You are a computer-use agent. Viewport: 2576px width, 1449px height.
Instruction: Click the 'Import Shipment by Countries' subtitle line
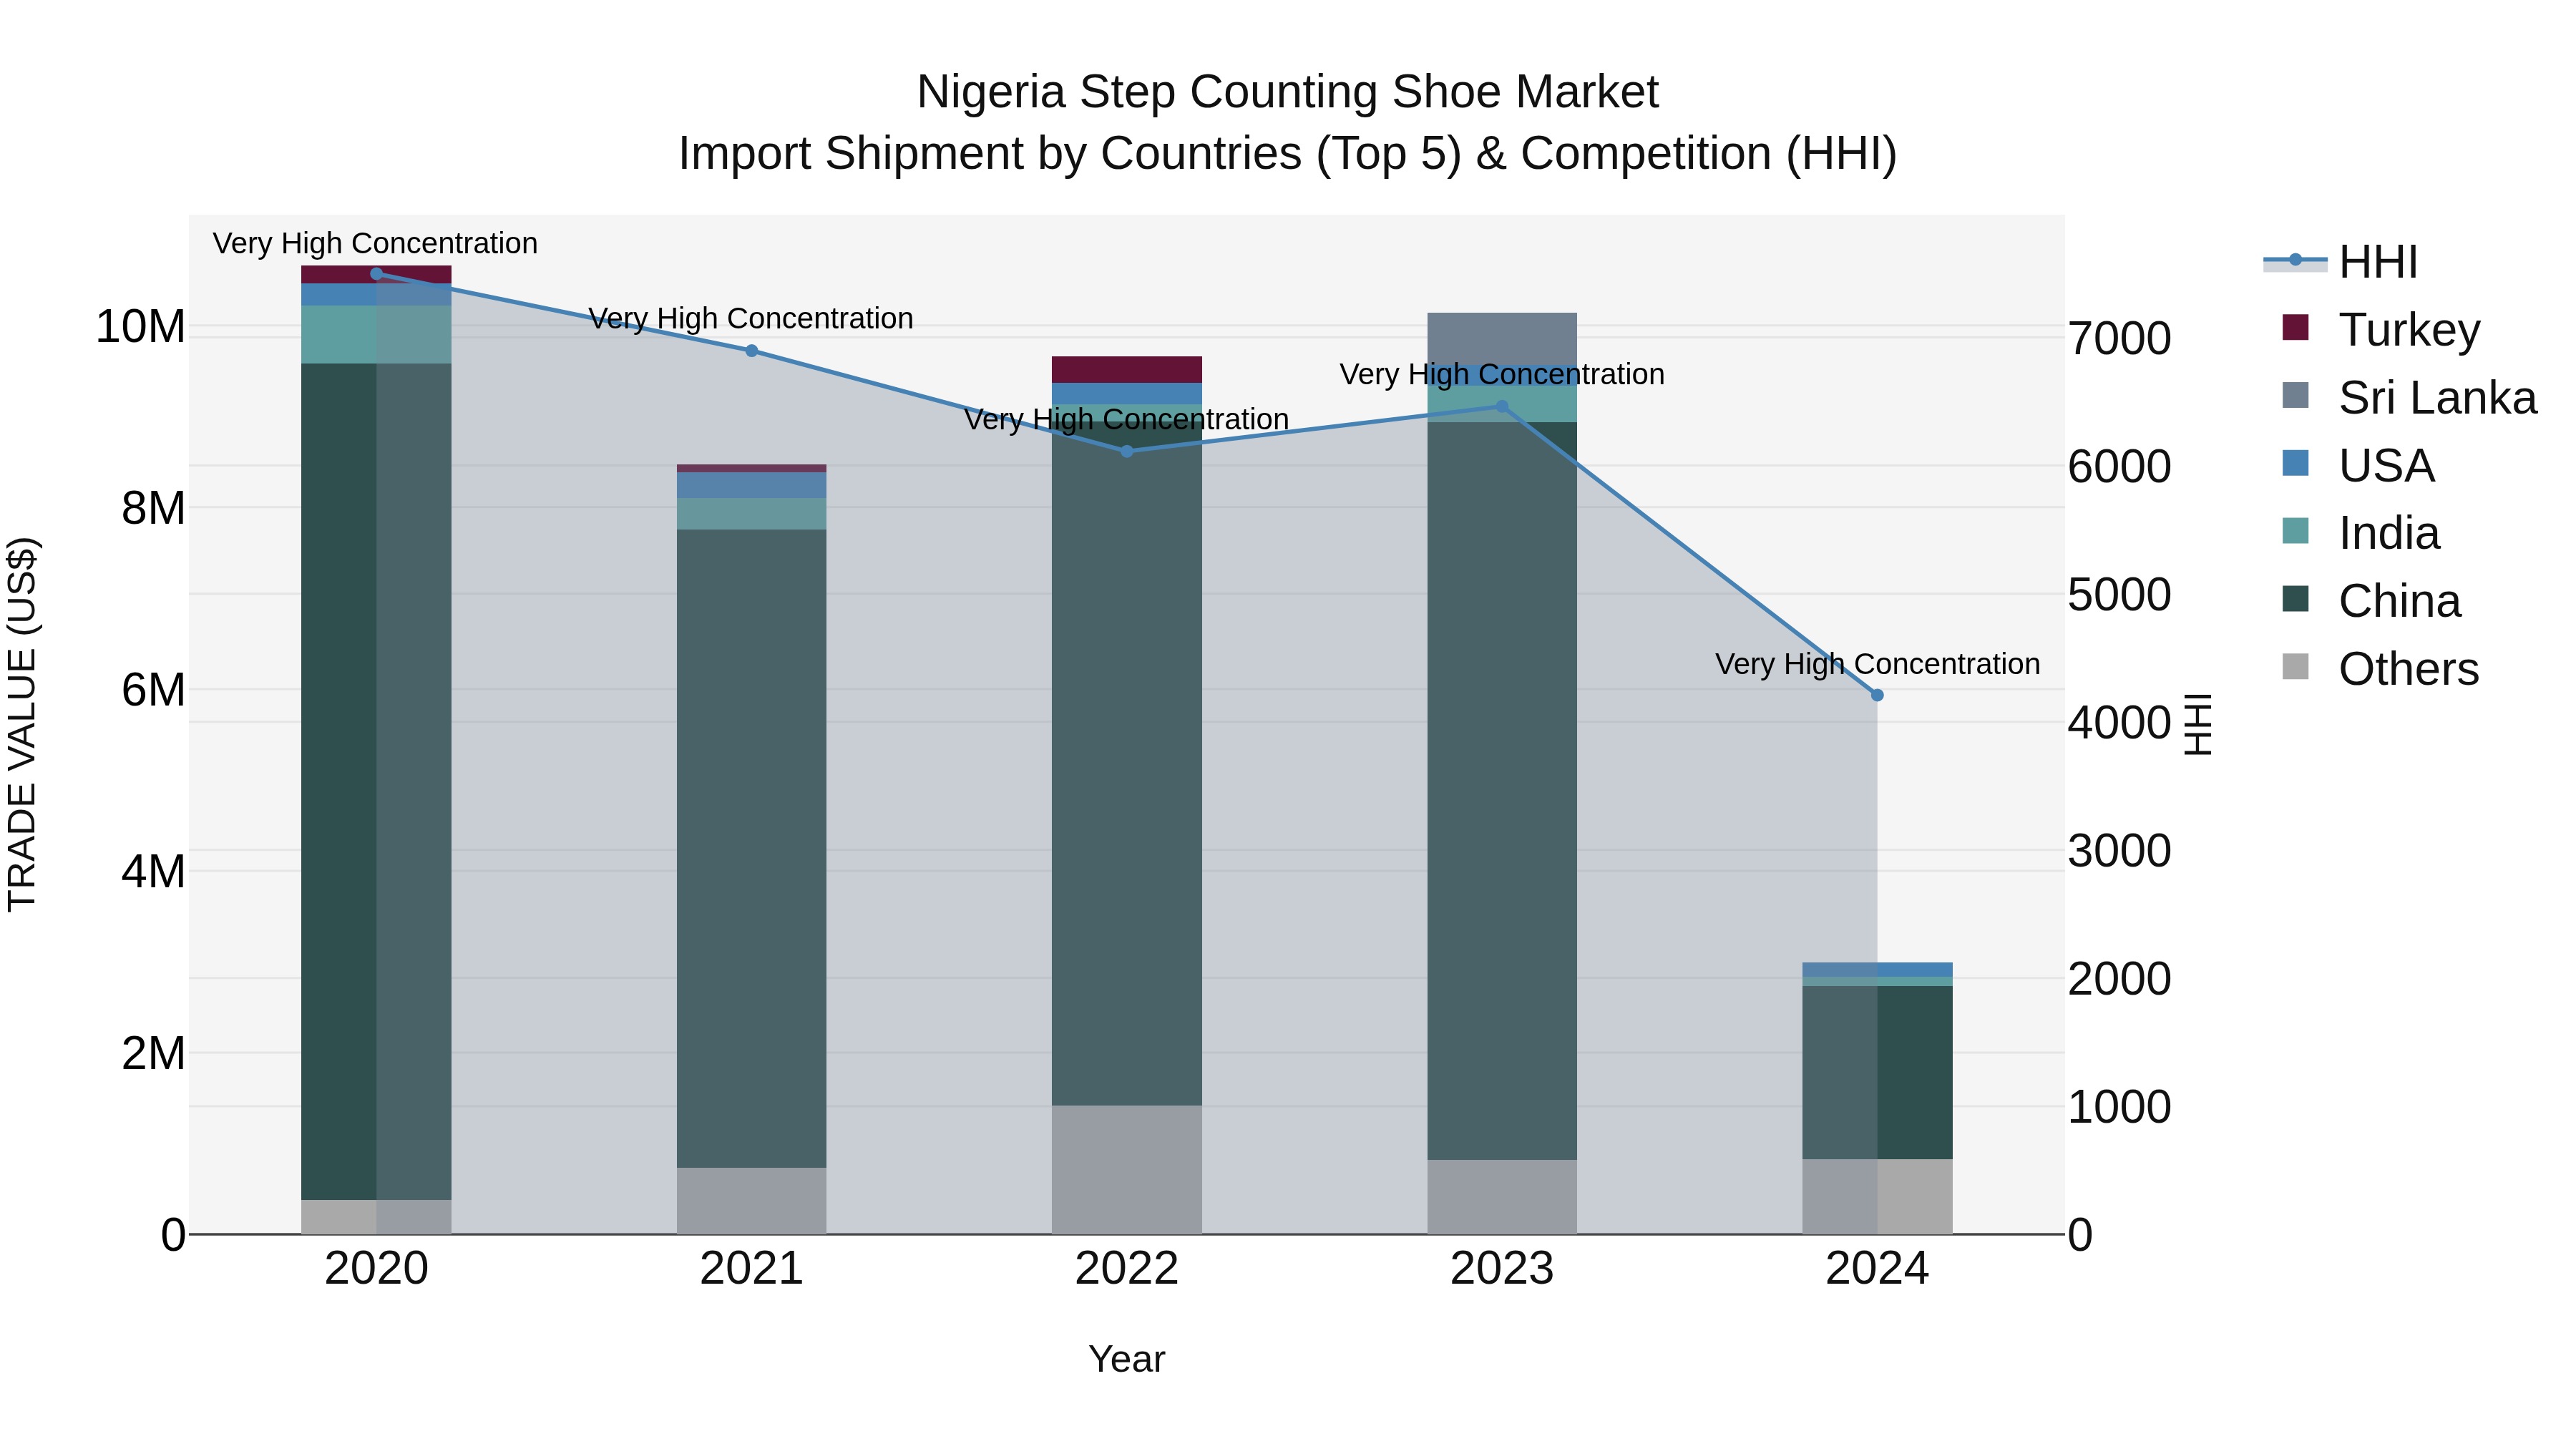[1287, 154]
